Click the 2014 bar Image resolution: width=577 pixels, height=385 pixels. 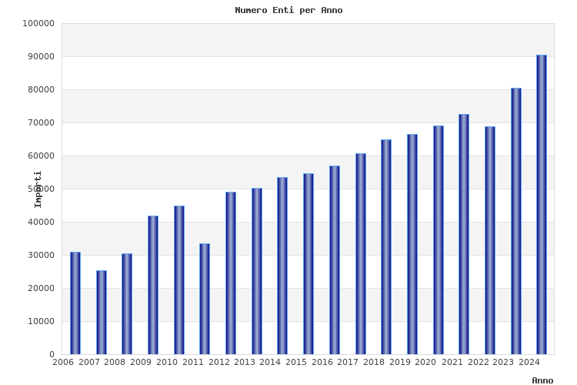282,266
